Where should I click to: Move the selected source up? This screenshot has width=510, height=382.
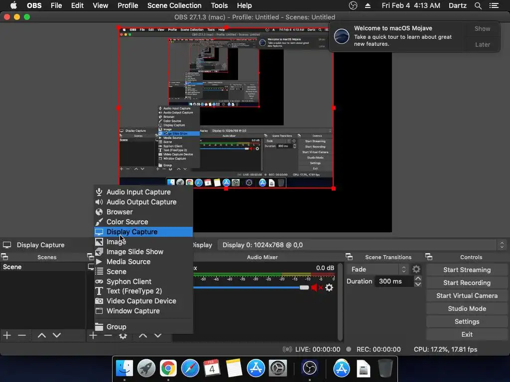click(x=143, y=336)
